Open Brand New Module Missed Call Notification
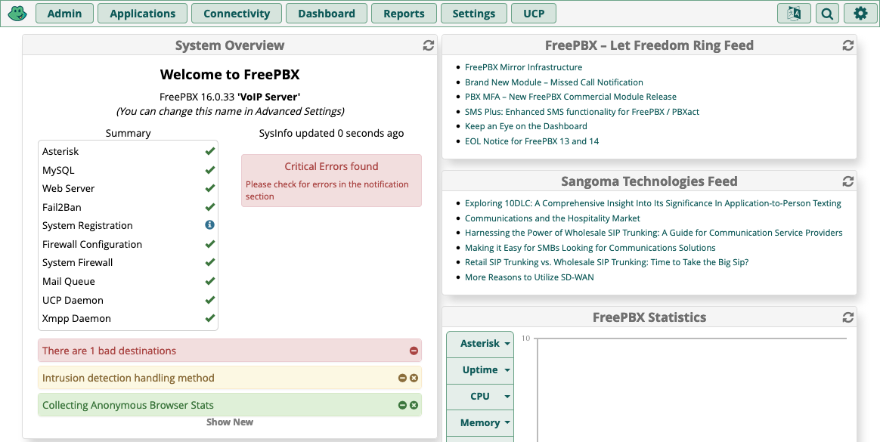880x442 pixels. coord(554,82)
